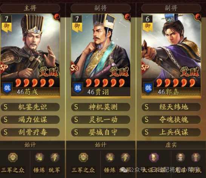Open the 神机莫测 skill

(x=101, y=107)
